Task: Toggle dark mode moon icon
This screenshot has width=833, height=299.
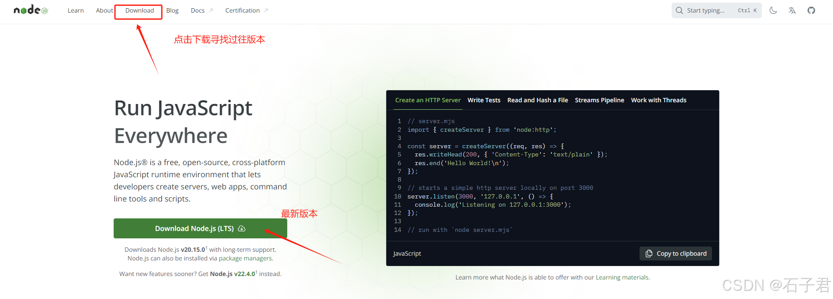Action: click(773, 10)
